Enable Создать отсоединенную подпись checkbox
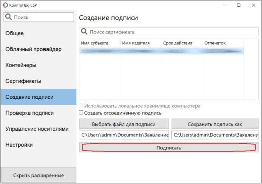This screenshot has height=184, width=262. coord(81,112)
